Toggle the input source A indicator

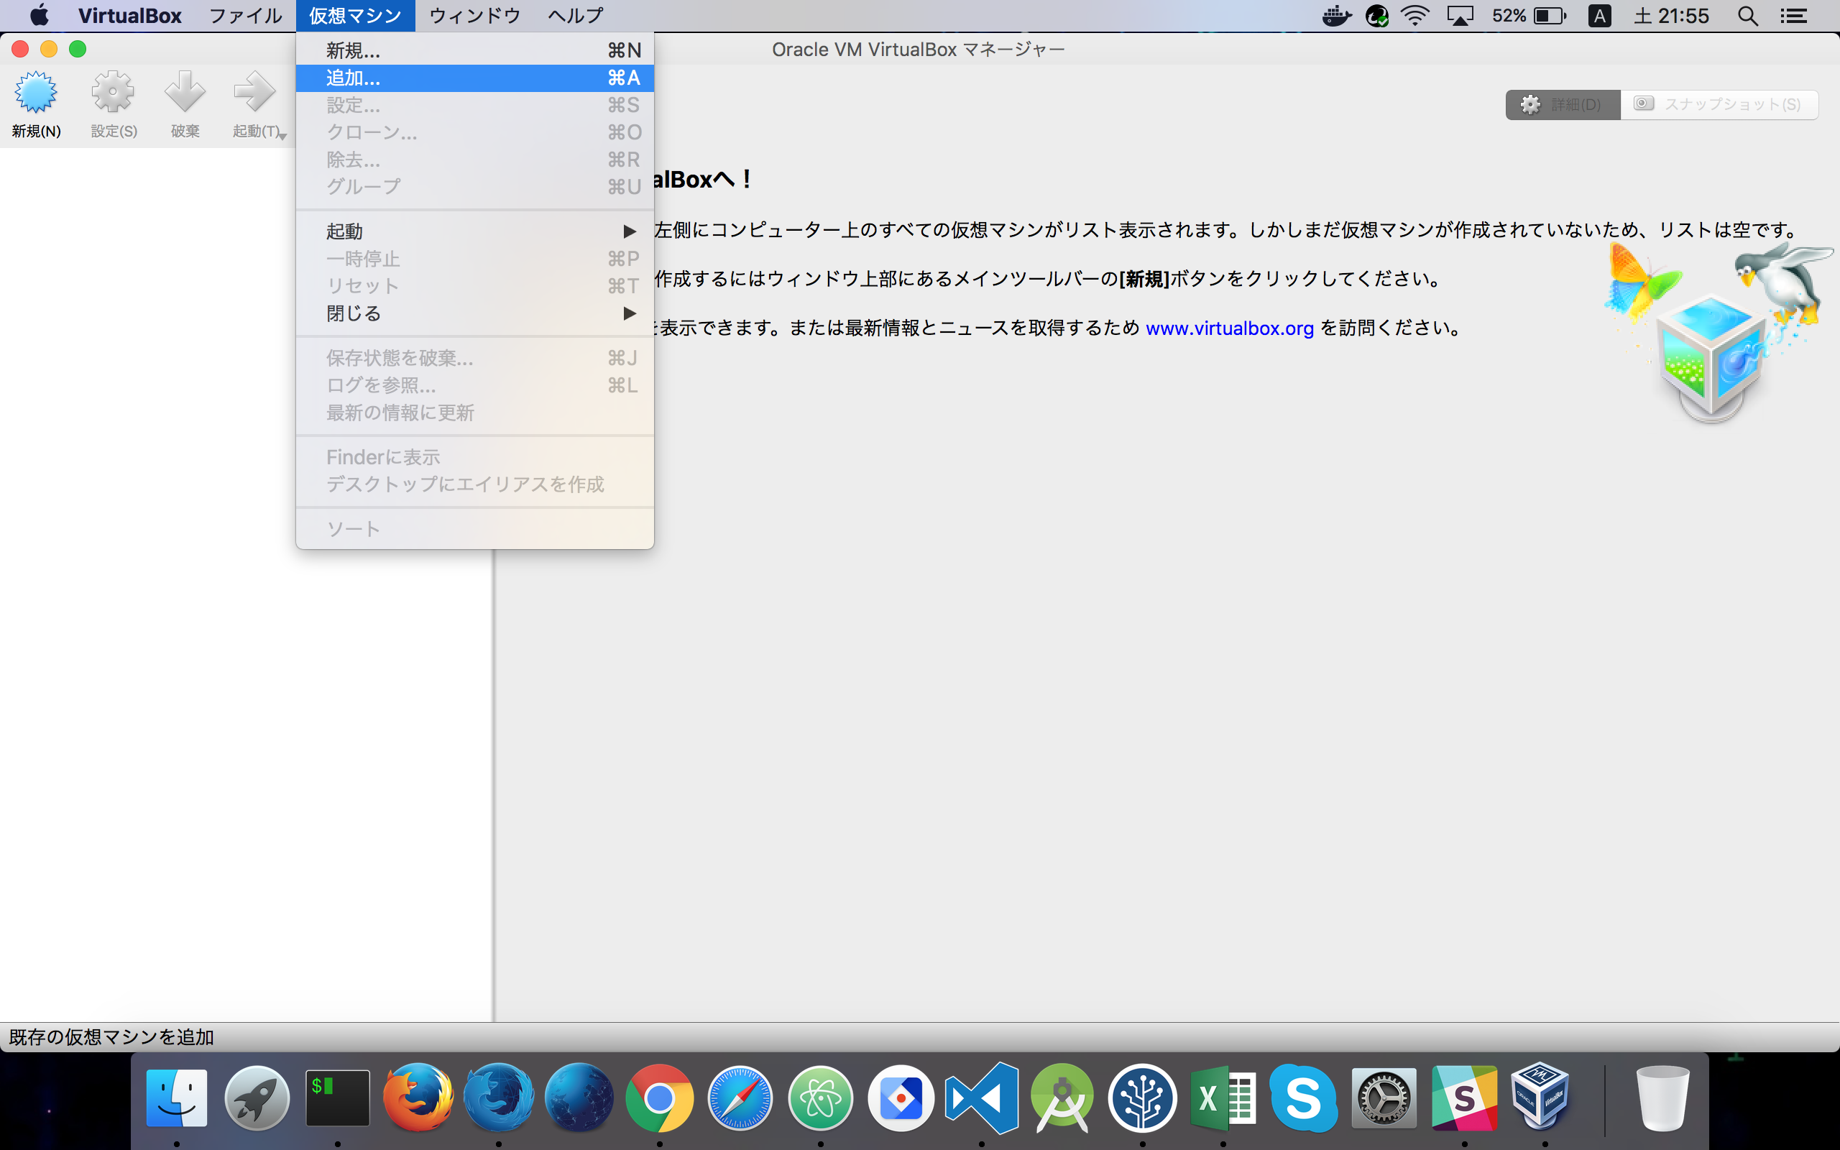click(x=1599, y=16)
